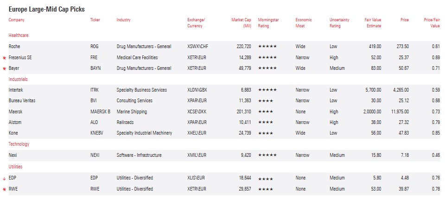Click the red star icon beside Fresenius SE
The image size is (446, 198).
(x=5, y=58)
